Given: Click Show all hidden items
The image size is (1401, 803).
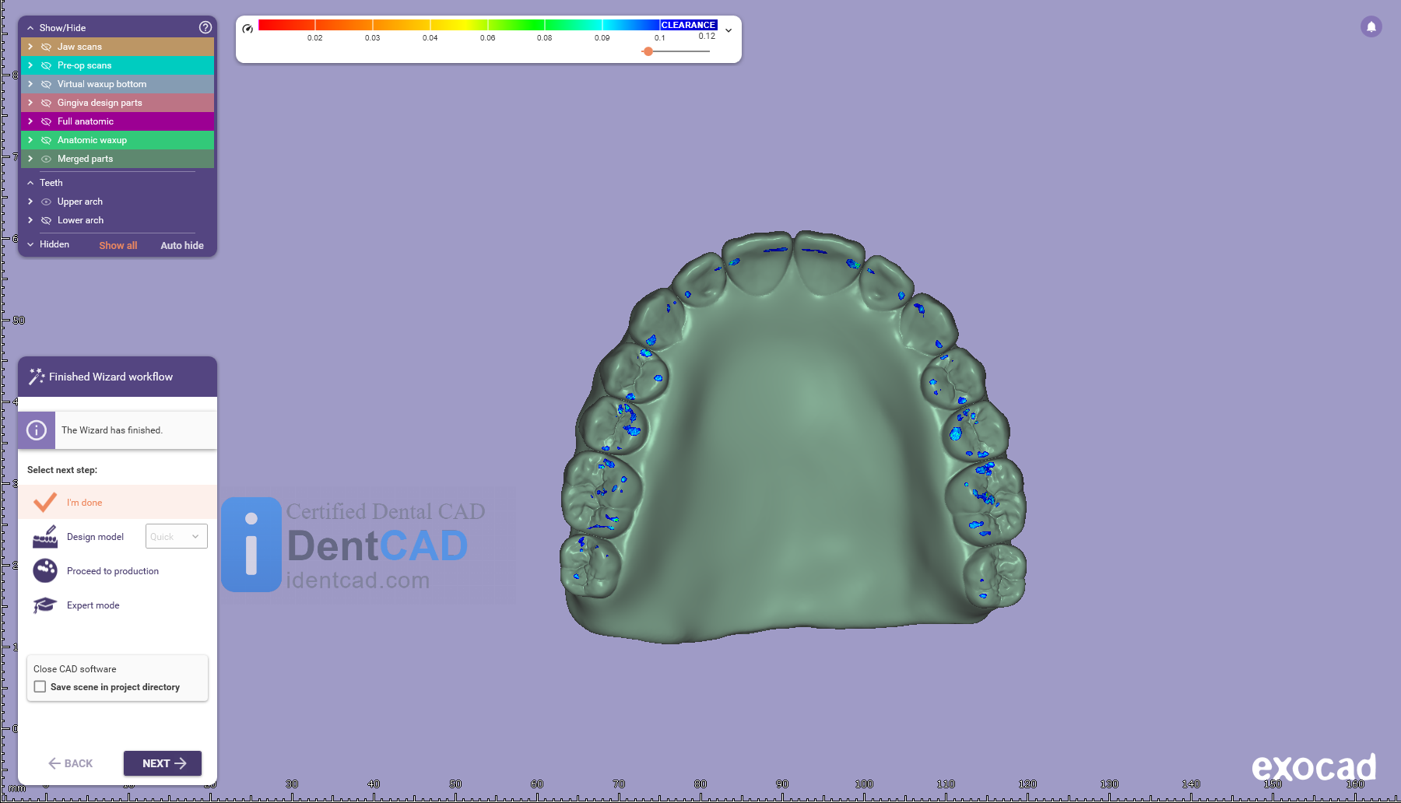Looking at the screenshot, I should [118, 245].
